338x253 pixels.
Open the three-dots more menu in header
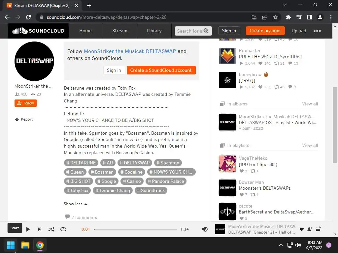click(317, 31)
